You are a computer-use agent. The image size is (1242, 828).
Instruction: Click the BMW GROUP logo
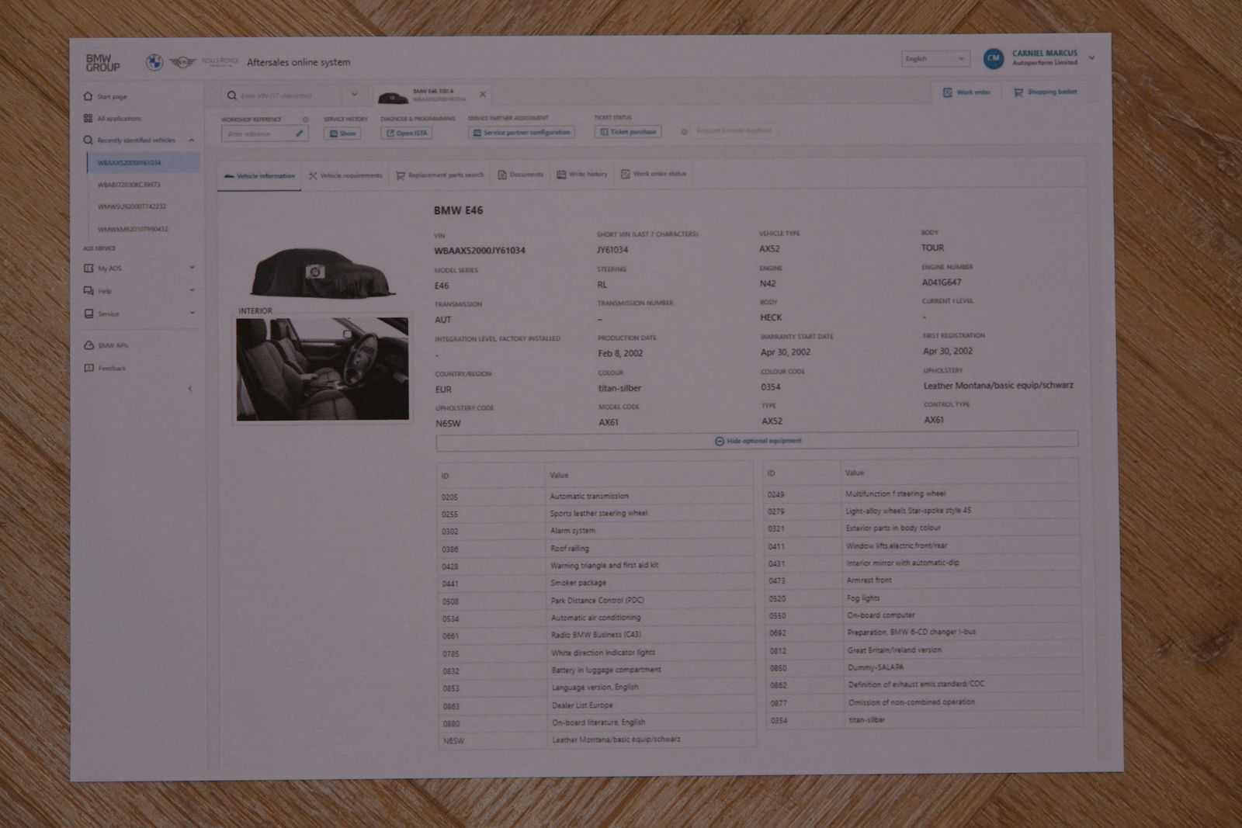click(x=102, y=63)
